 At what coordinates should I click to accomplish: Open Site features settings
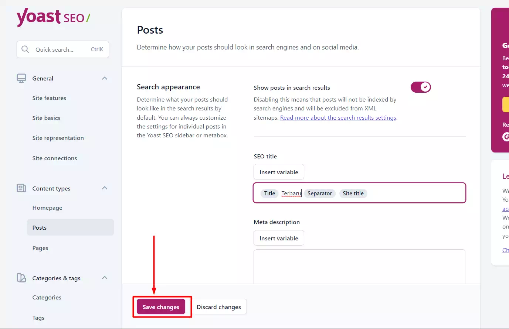[49, 98]
